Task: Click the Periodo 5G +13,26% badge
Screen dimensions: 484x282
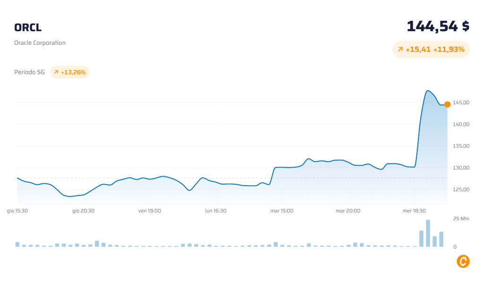Action: [70, 72]
